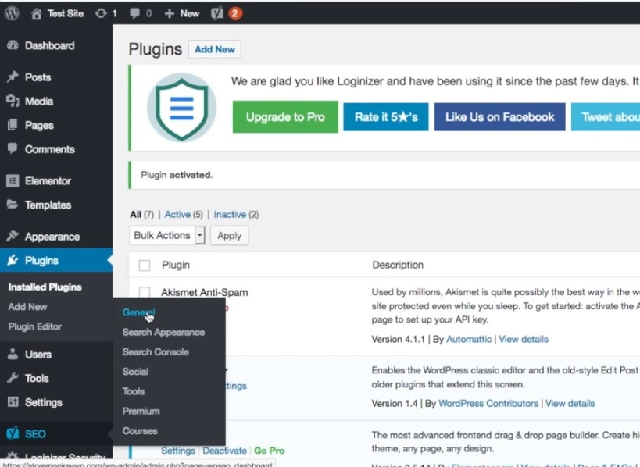
Task: Open the updates circular arrows icon
Action: tap(100, 13)
